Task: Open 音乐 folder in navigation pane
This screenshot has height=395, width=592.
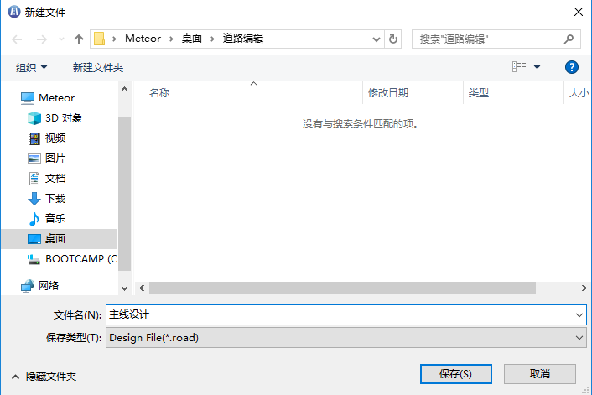Action: [47, 218]
